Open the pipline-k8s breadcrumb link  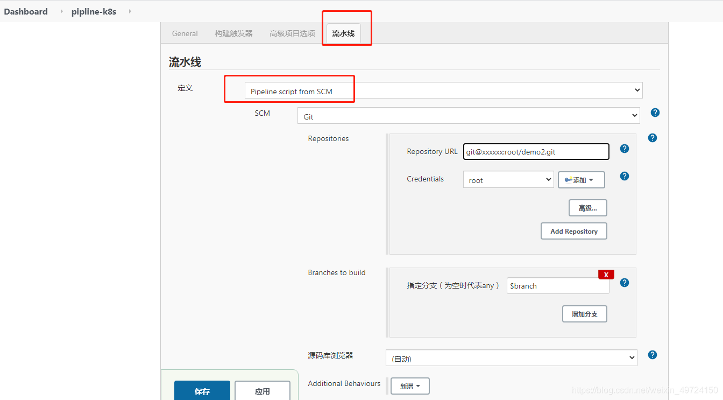[94, 11]
